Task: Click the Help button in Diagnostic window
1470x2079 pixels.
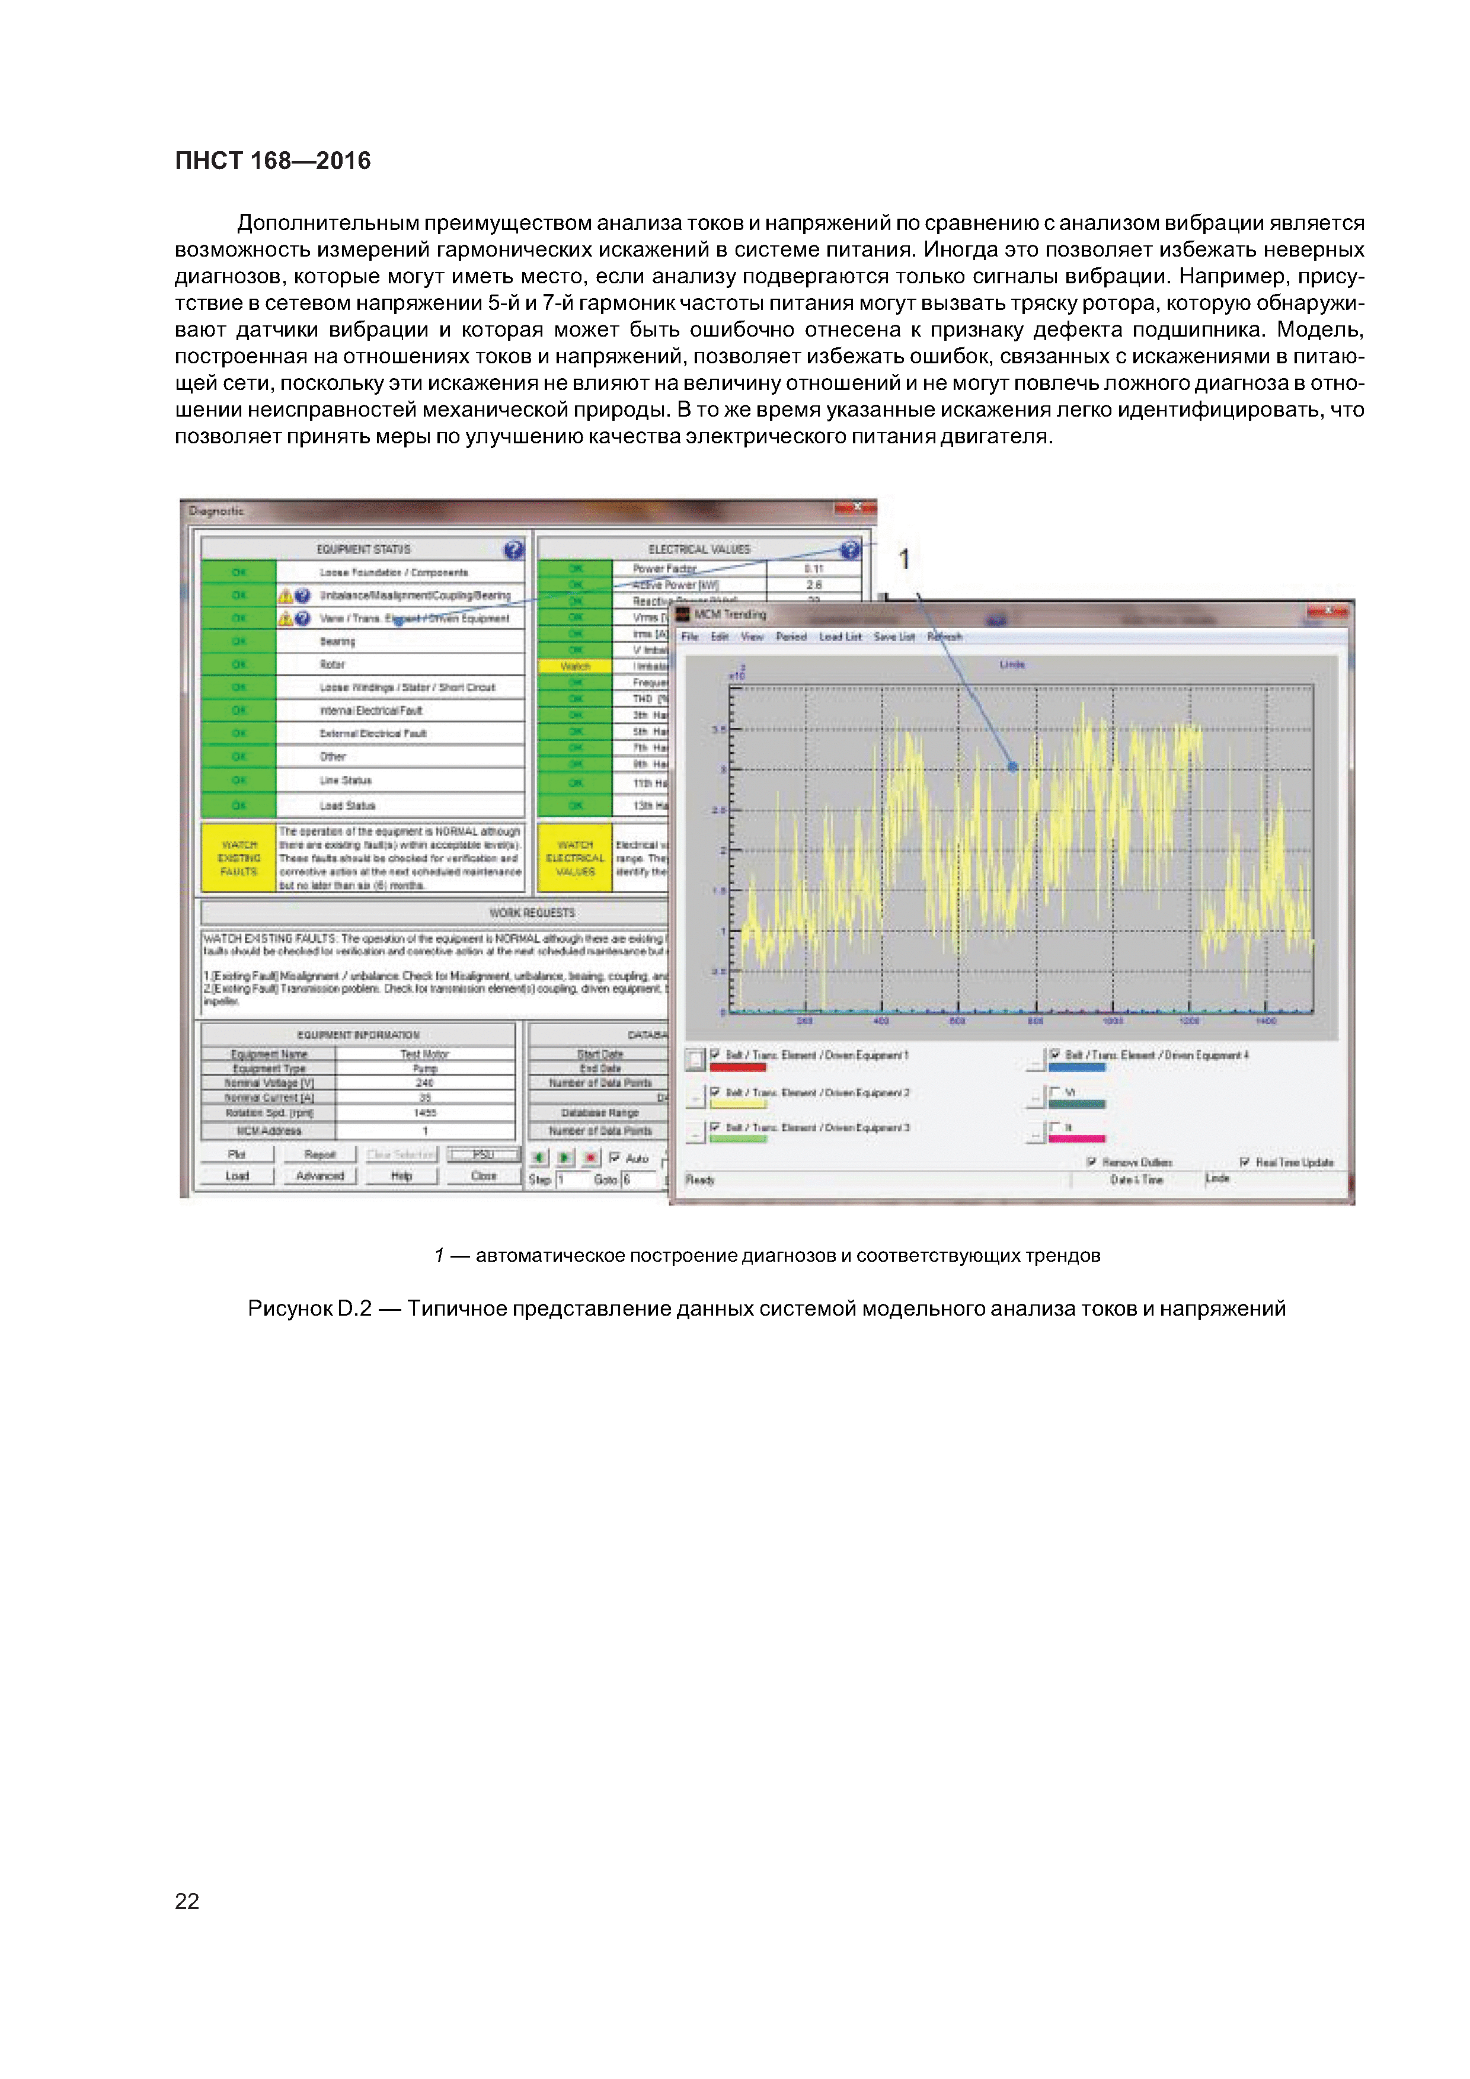Action: click(x=401, y=1175)
